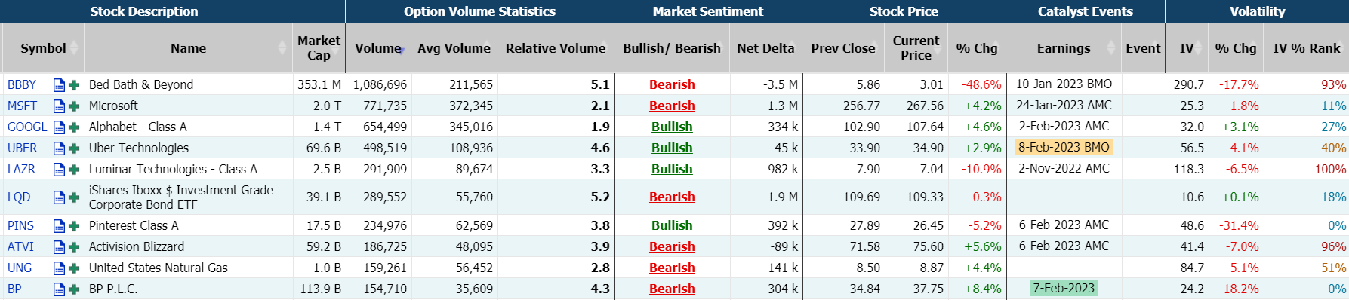Viewport: 1349px width, 300px height.
Task: Add UNG using the green plus icon
Action: coord(74,268)
